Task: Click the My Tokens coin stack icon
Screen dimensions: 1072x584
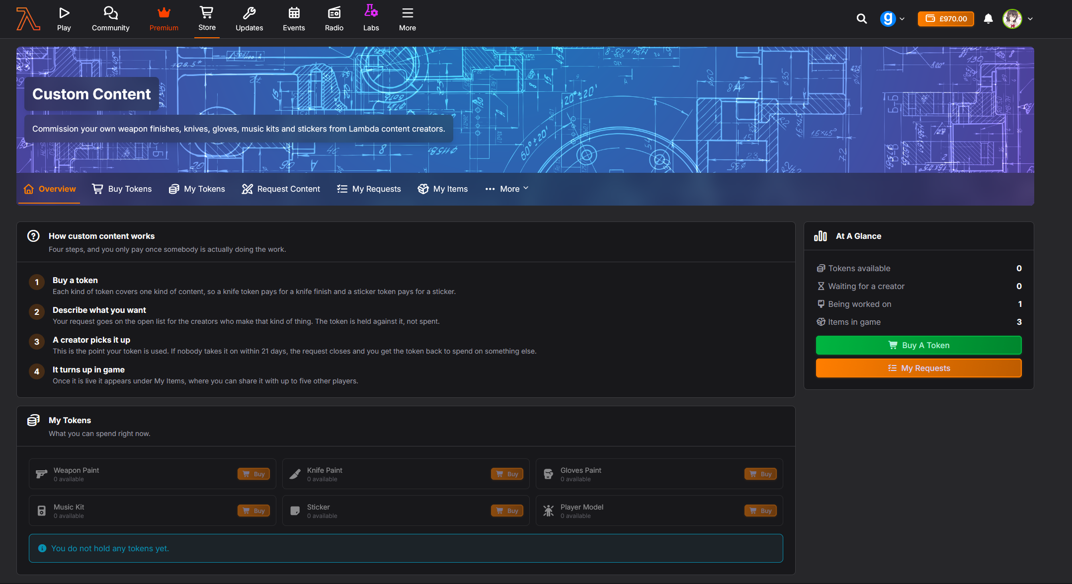Action: 33,420
